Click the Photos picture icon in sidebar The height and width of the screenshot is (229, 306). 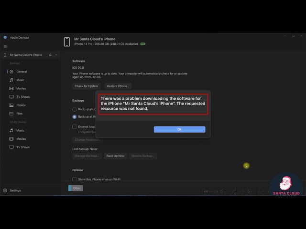click(x=11, y=105)
